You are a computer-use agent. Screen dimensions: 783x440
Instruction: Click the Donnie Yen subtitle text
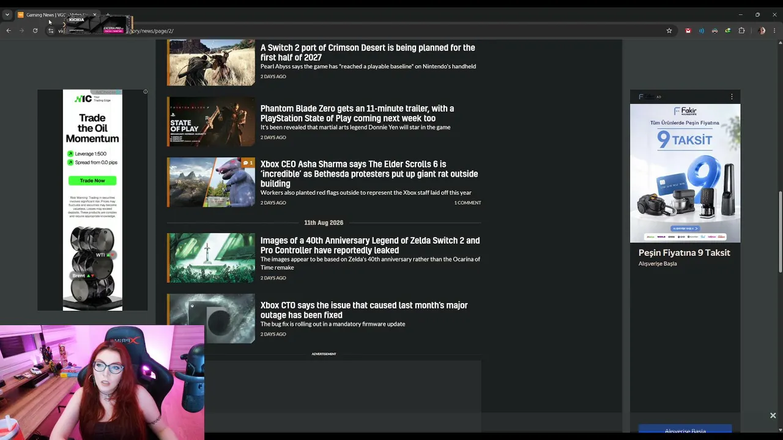(x=355, y=128)
